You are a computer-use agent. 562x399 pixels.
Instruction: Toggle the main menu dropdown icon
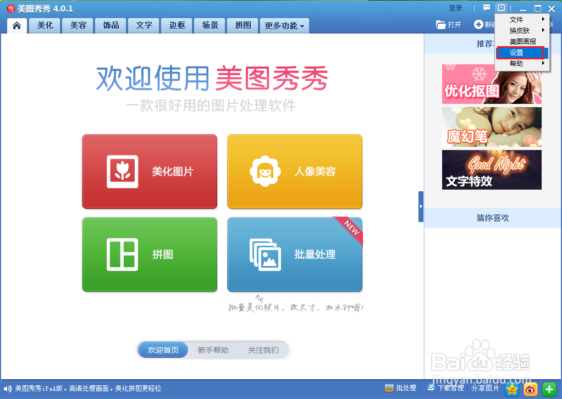501,8
